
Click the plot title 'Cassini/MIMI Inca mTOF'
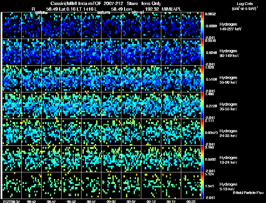coord(76,3)
